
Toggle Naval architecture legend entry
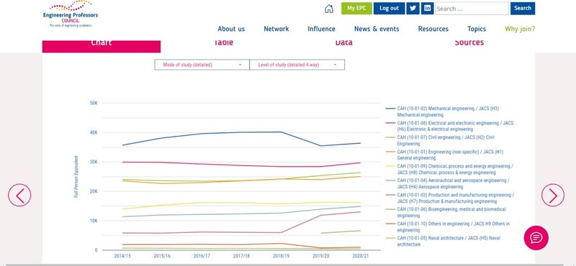tap(443, 241)
